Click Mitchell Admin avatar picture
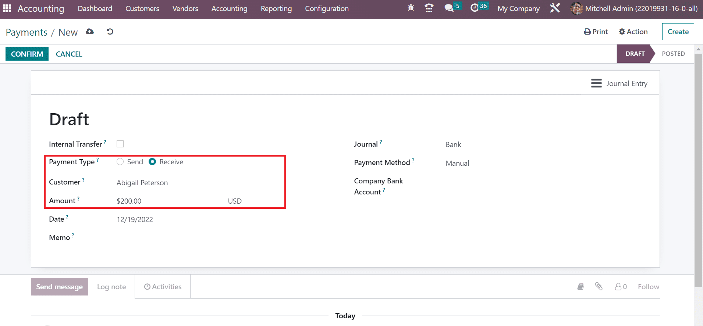The image size is (703, 326). click(576, 8)
